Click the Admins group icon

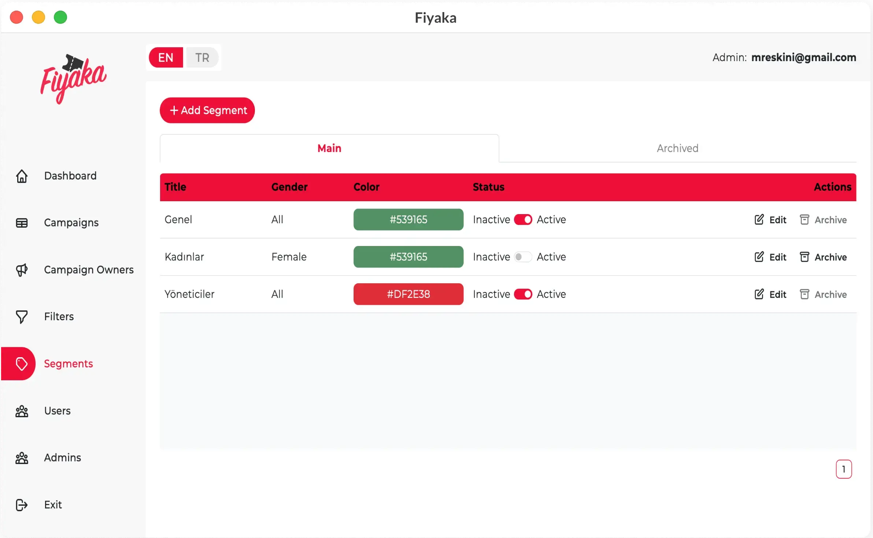(x=22, y=458)
